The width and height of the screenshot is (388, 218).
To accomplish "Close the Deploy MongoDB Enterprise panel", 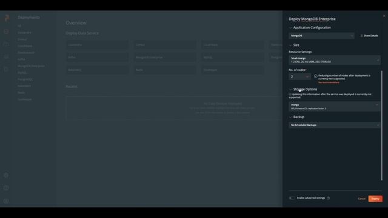I will pos(384,16).
